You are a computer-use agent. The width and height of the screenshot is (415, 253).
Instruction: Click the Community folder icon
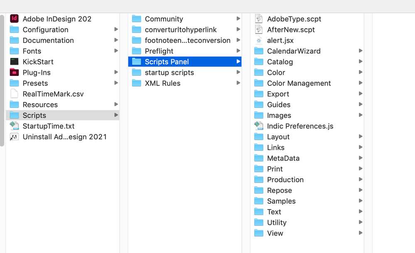[x=137, y=19]
